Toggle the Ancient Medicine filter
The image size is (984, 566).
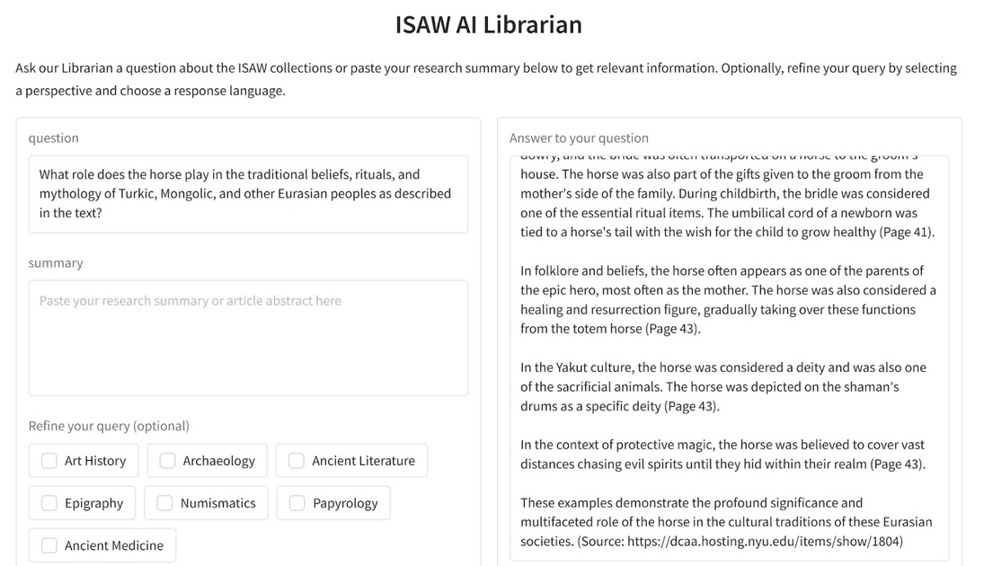(x=49, y=545)
